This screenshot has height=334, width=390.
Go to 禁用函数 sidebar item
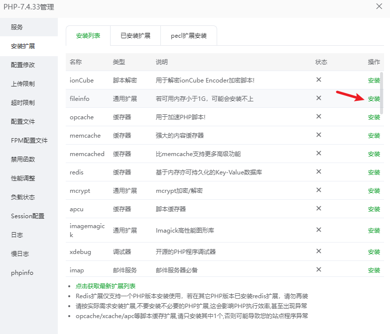click(23, 159)
